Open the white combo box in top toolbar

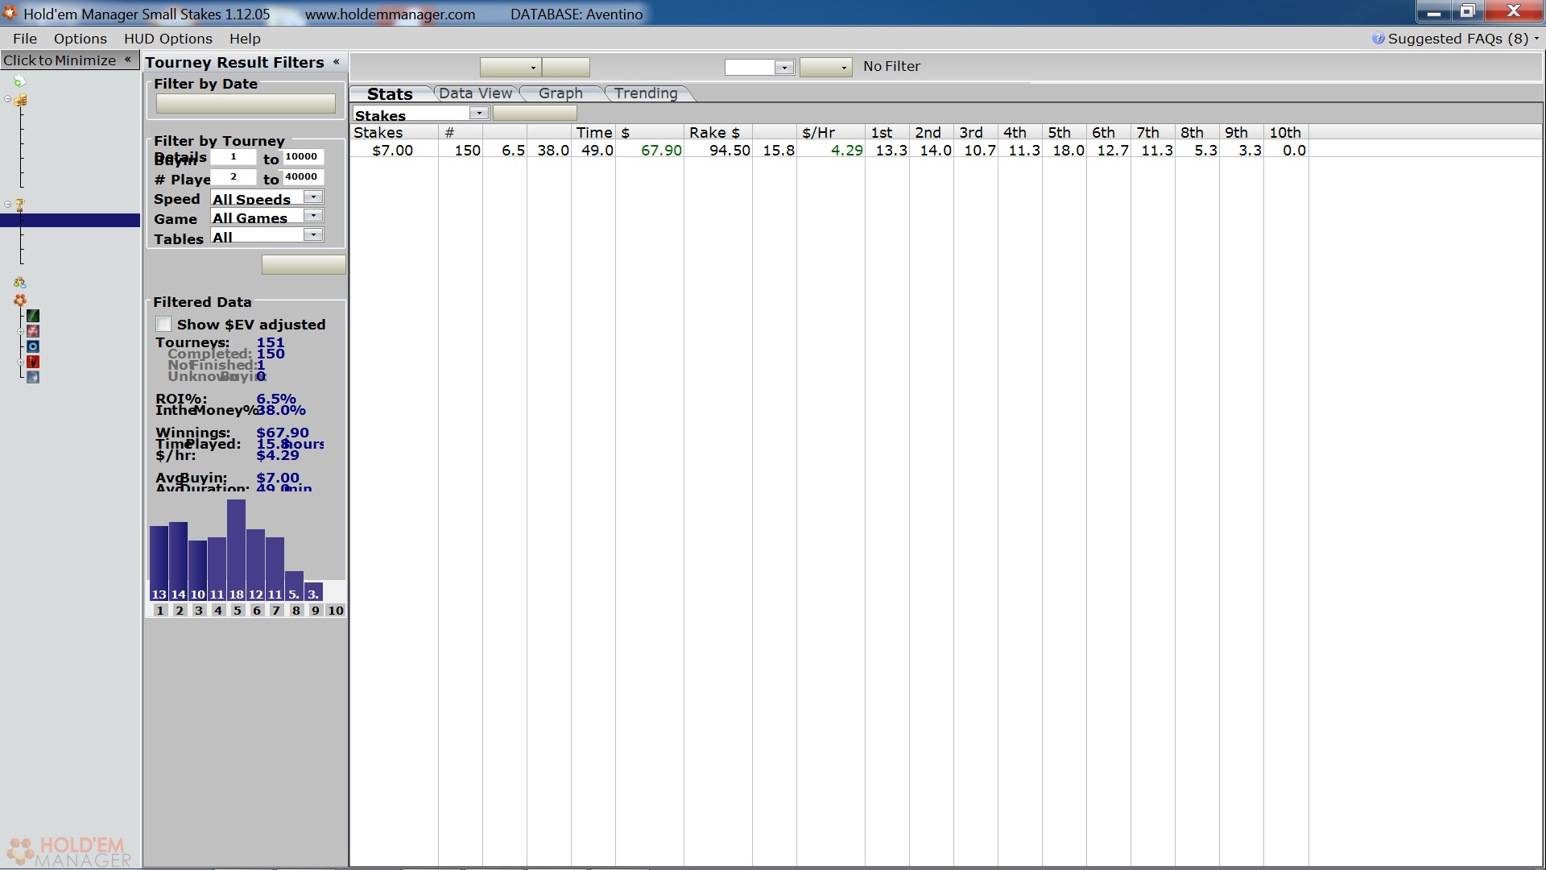coord(760,68)
